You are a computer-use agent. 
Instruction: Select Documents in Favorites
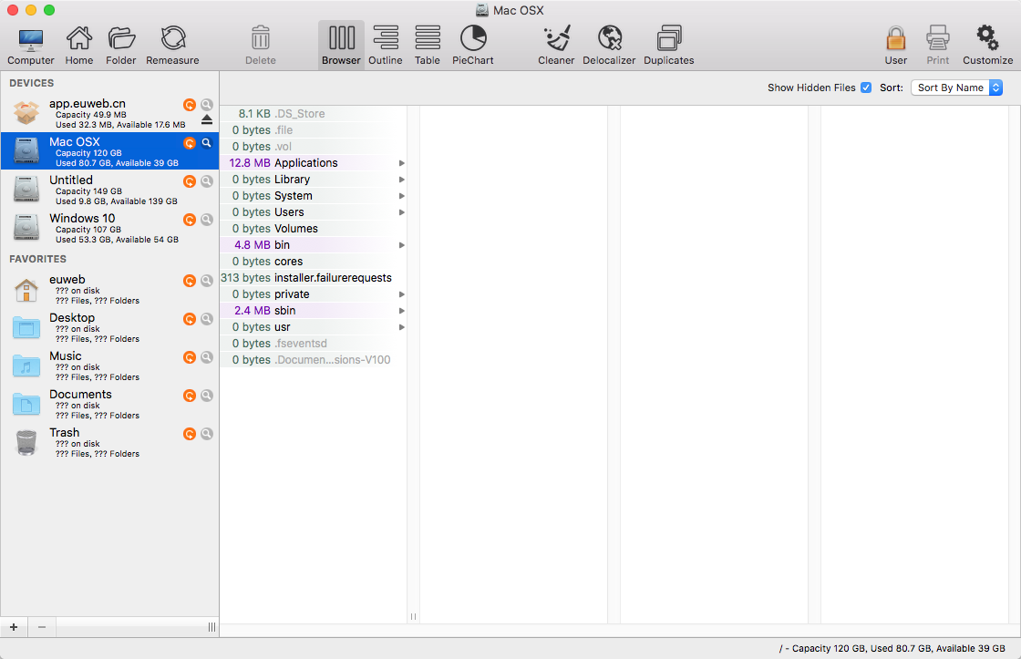click(109, 405)
